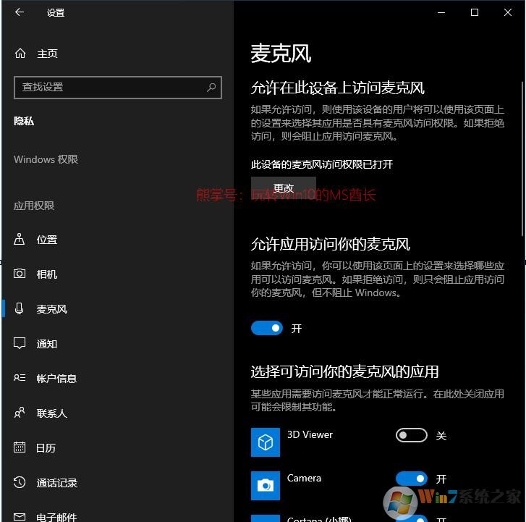Click the 允许在此设备上访问麦克风 heading
This screenshot has width=526, height=522.
pos(337,88)
